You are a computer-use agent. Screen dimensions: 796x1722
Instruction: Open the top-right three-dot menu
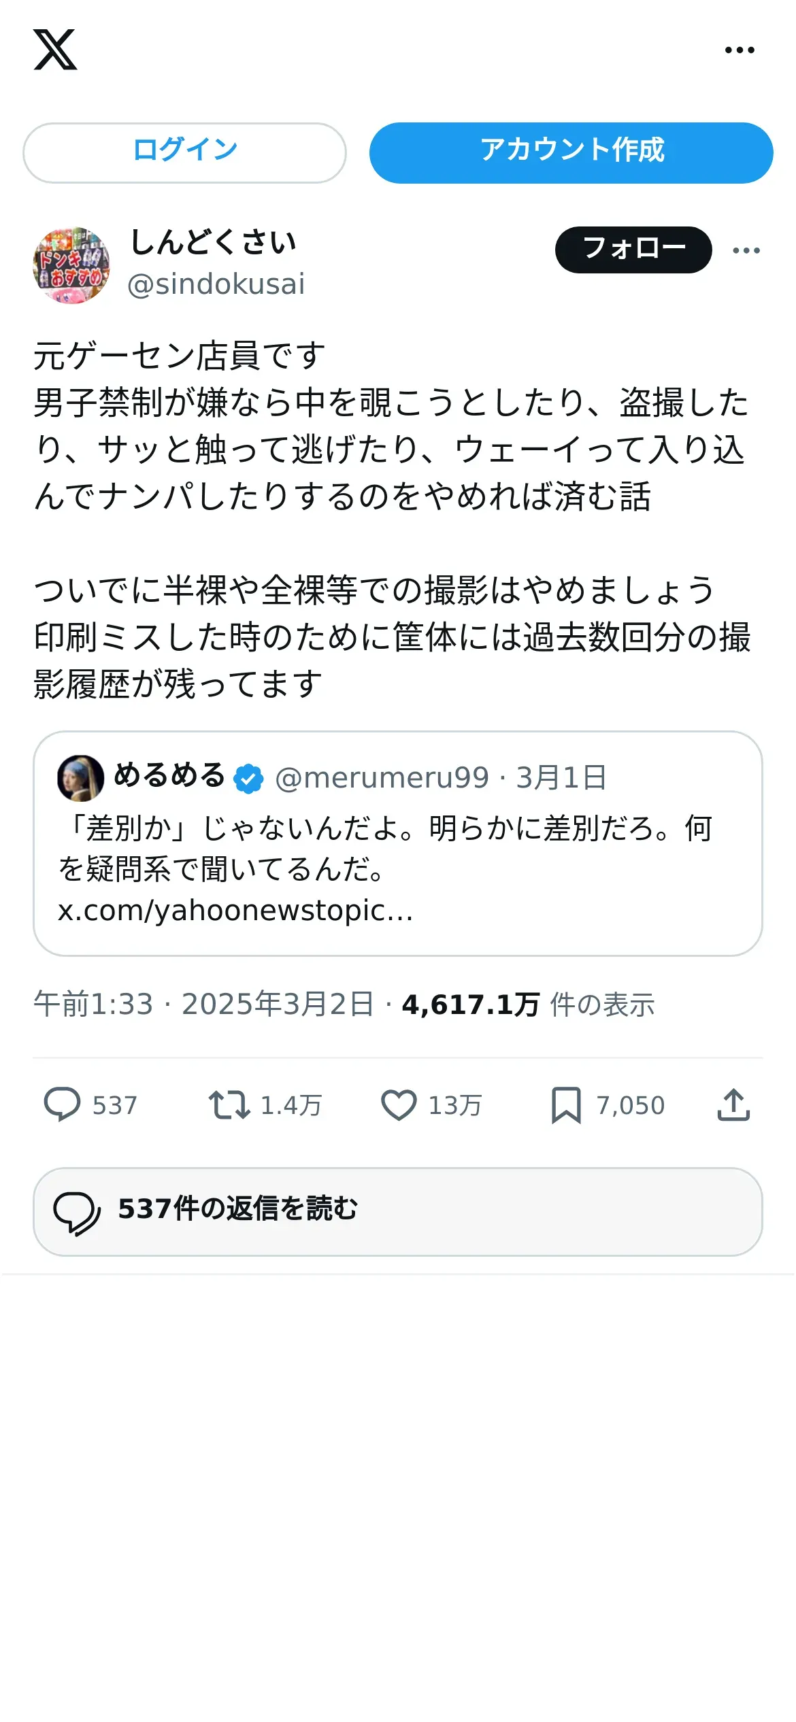740,50
